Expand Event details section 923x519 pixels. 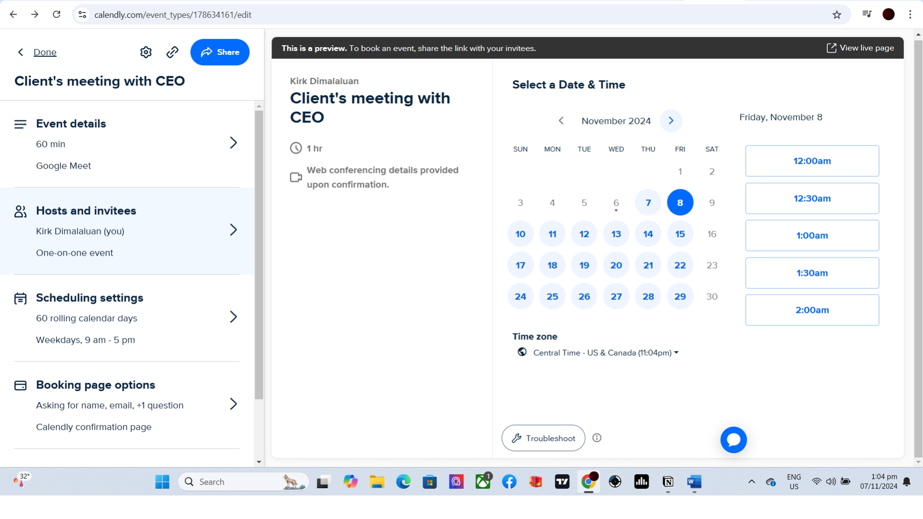(x=233, y=143)
